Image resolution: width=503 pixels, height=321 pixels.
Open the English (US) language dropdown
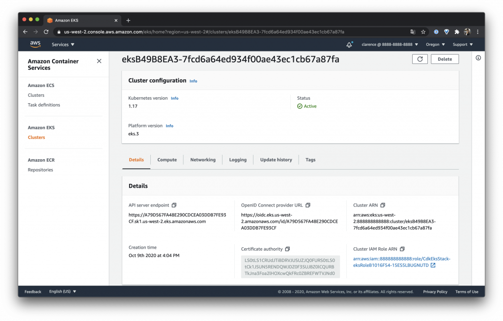[62, 292]
